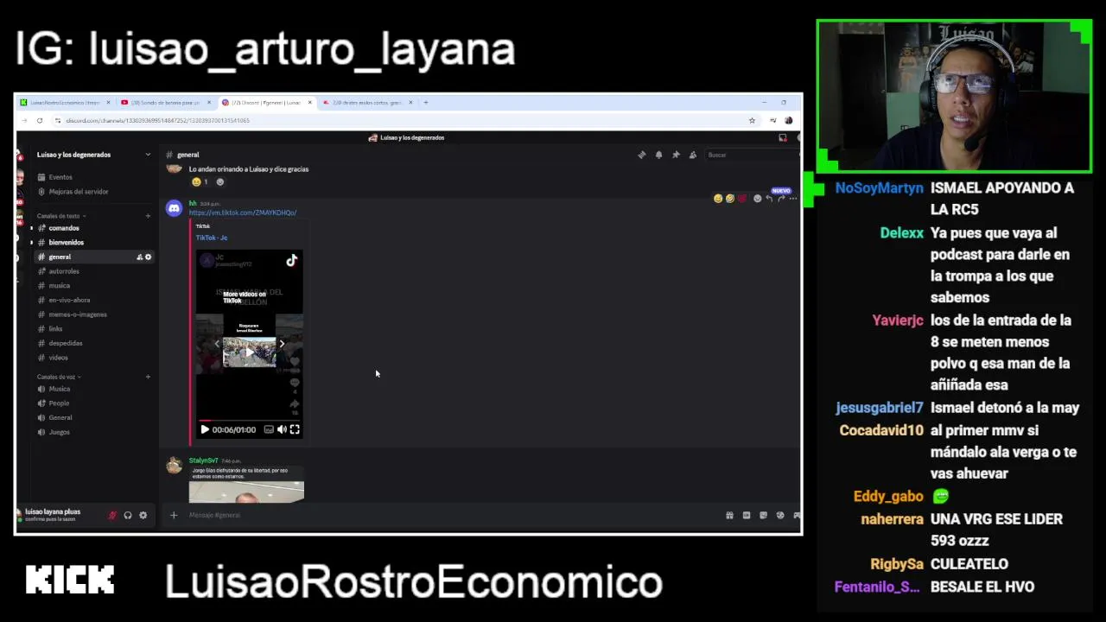Collapse Canales de texto category
This screenshot has width=1106, height=622.
[60, 216]
